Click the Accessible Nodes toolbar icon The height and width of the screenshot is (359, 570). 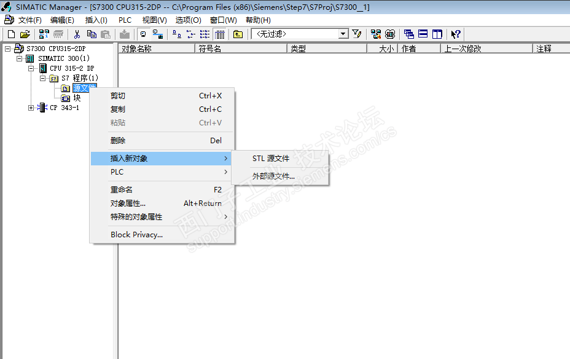[x=44, y=34]
